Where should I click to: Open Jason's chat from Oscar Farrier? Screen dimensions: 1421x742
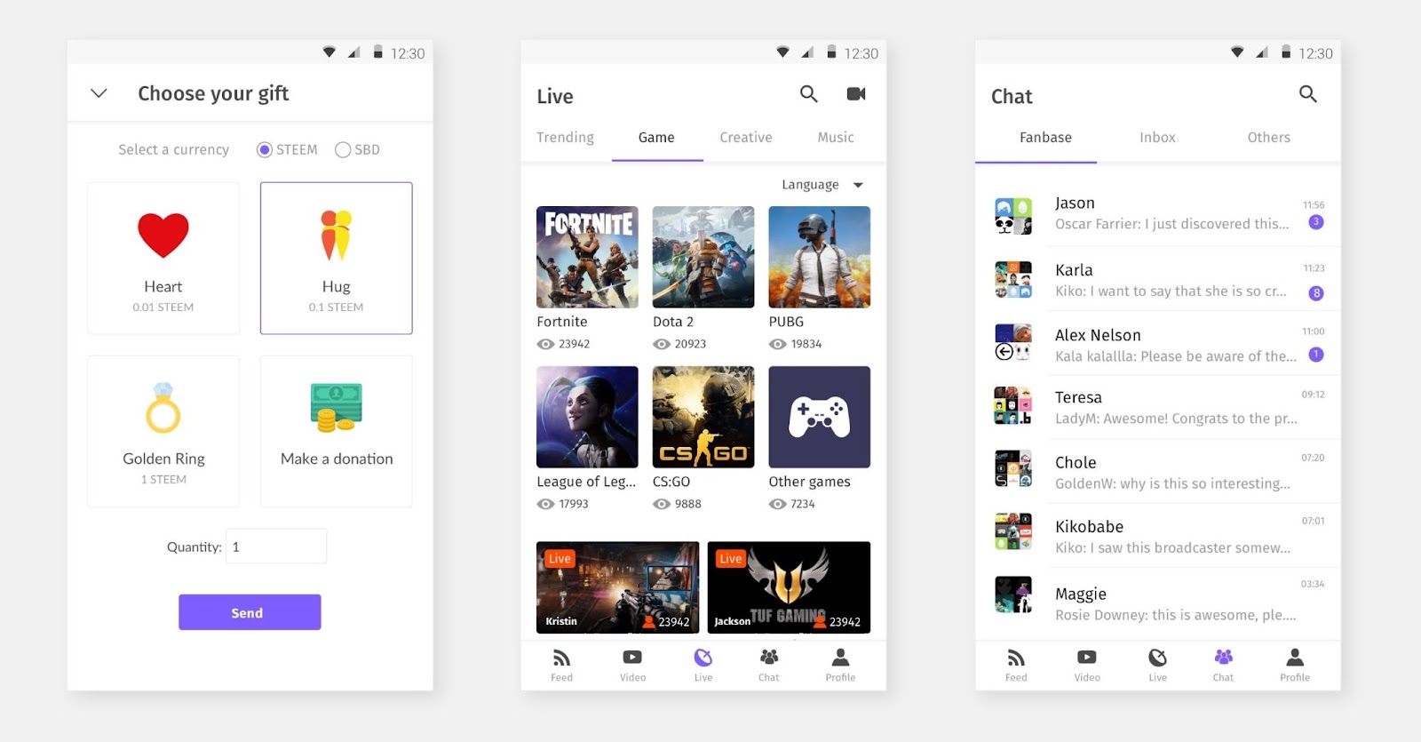(x=1159, y=215)
